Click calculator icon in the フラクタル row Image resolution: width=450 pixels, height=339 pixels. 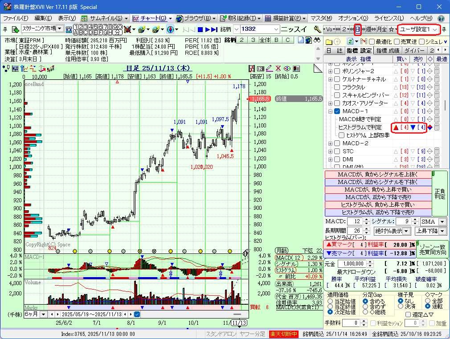coord(437,87)
